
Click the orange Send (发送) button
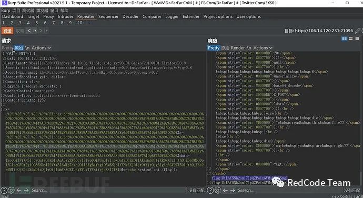7,31
